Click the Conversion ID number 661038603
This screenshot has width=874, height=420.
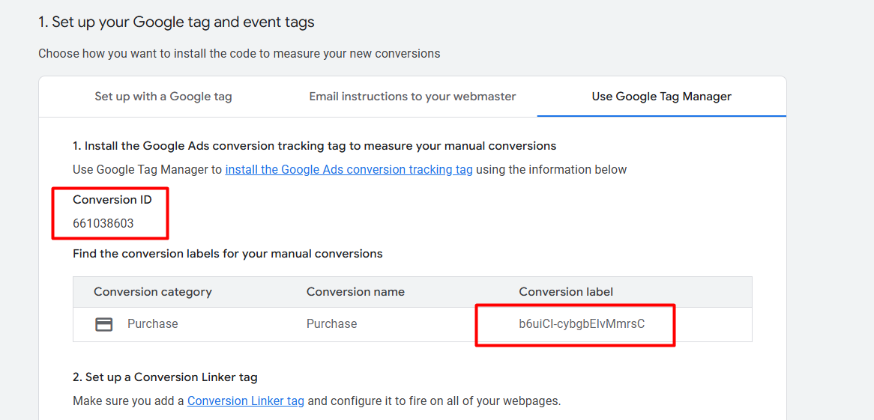103,223
